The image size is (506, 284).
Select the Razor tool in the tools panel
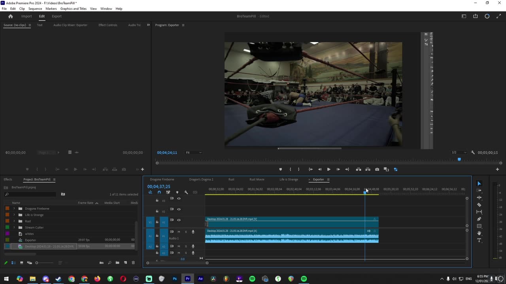pos(479,205)
